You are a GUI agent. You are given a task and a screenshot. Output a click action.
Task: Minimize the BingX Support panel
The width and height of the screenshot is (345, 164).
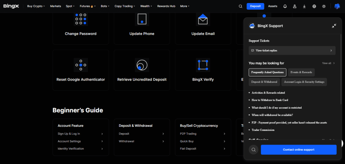[334, 26]
